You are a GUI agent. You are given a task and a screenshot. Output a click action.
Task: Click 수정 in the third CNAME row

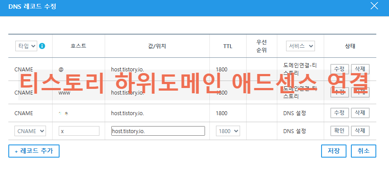click(x=339, y=113)
